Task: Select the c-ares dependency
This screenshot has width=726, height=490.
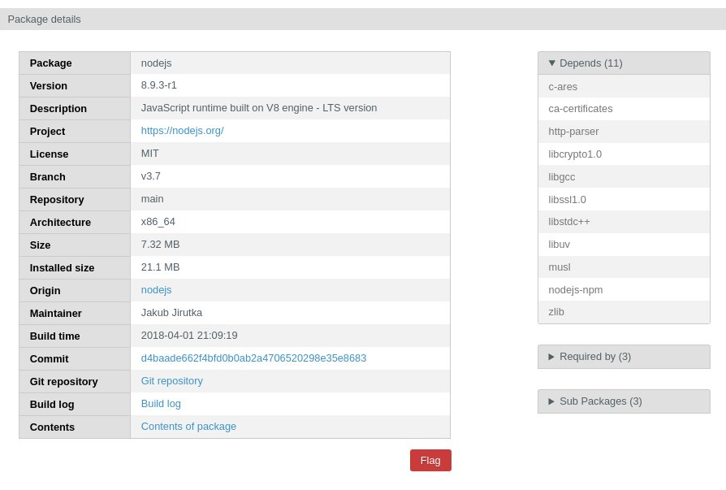Action: click(563, 87)
